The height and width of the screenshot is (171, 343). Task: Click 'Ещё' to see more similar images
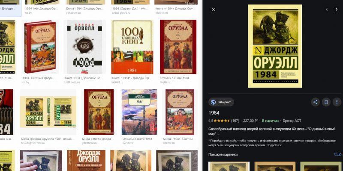(x=337, y=154)
